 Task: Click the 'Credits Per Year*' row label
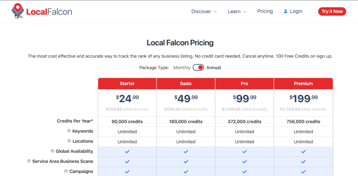[x=75, y=121]
